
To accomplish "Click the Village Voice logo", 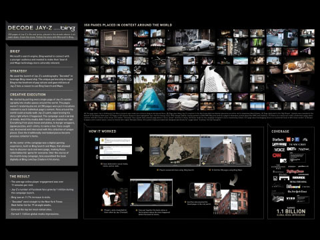I will pyautogui.click(x=279, y=149).
